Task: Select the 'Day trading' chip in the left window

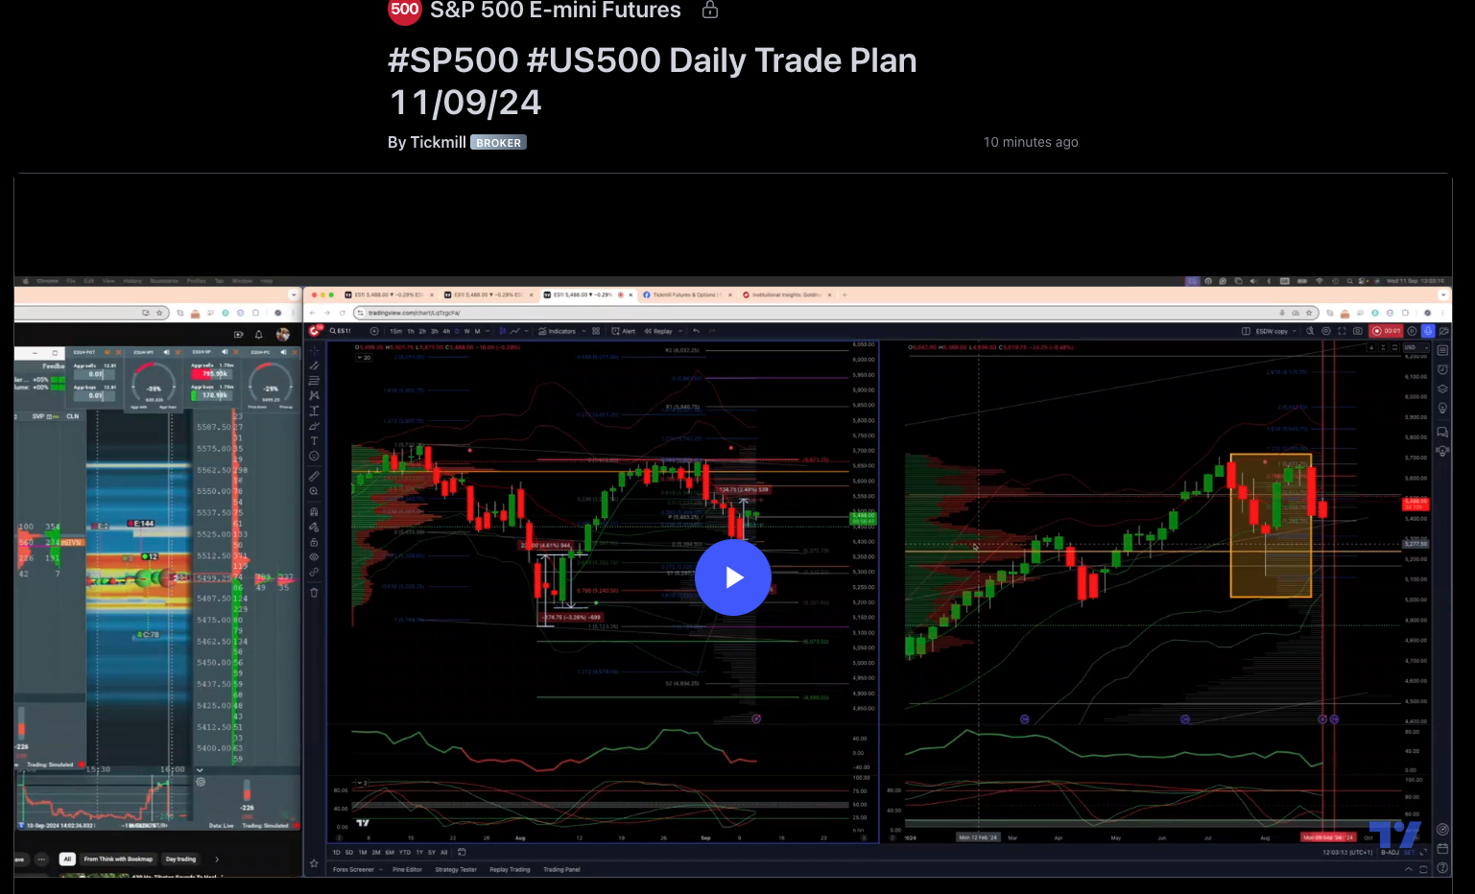Action: click(180, 859)
